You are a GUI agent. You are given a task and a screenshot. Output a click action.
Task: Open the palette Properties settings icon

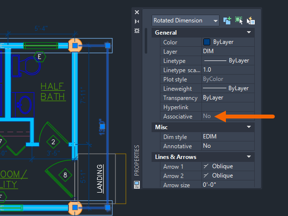click(x=137, y=31)
